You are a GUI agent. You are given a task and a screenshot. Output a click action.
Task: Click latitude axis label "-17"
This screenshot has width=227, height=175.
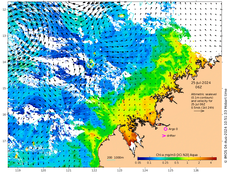(x=4, y=141)
